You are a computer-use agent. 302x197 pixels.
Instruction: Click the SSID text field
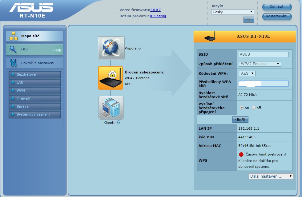point(264,54)
